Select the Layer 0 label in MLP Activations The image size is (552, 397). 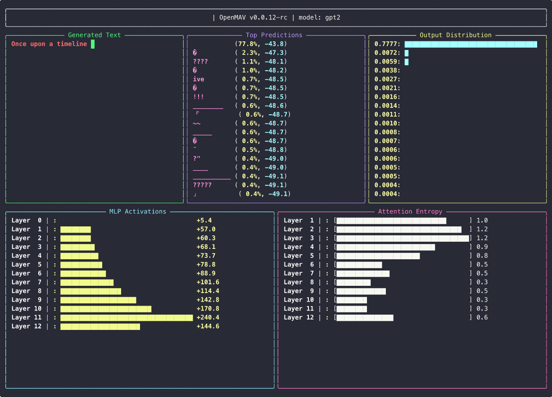[27, 221]
